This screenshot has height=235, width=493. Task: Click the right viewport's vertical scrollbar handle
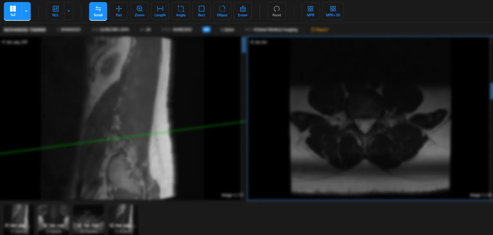click(491, 91)
